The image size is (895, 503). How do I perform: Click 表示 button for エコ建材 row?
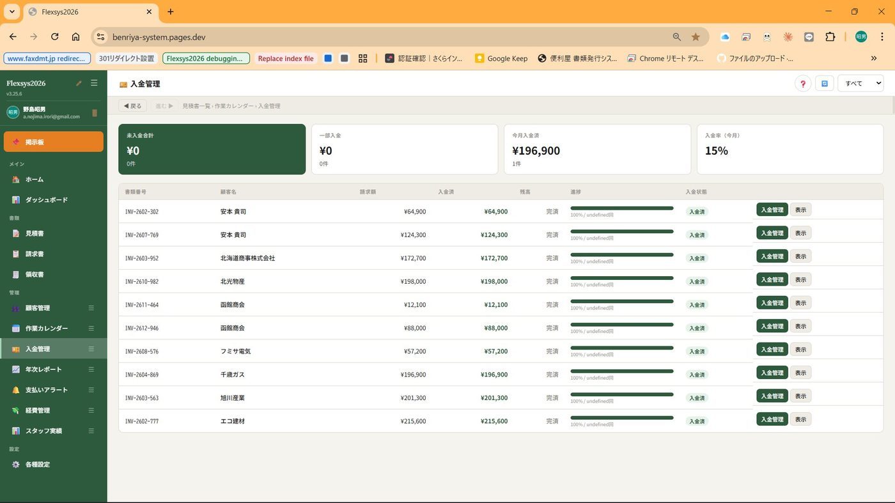[800, 419]
